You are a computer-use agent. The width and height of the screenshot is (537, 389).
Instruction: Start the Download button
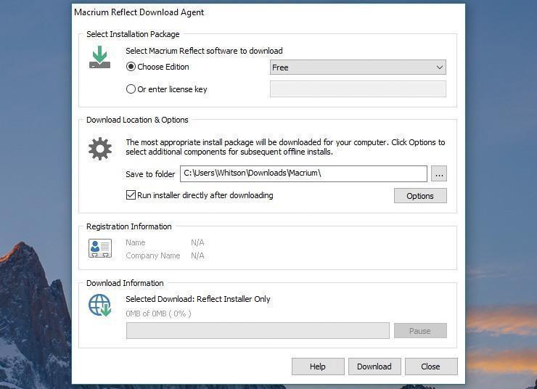pos(374,367)
